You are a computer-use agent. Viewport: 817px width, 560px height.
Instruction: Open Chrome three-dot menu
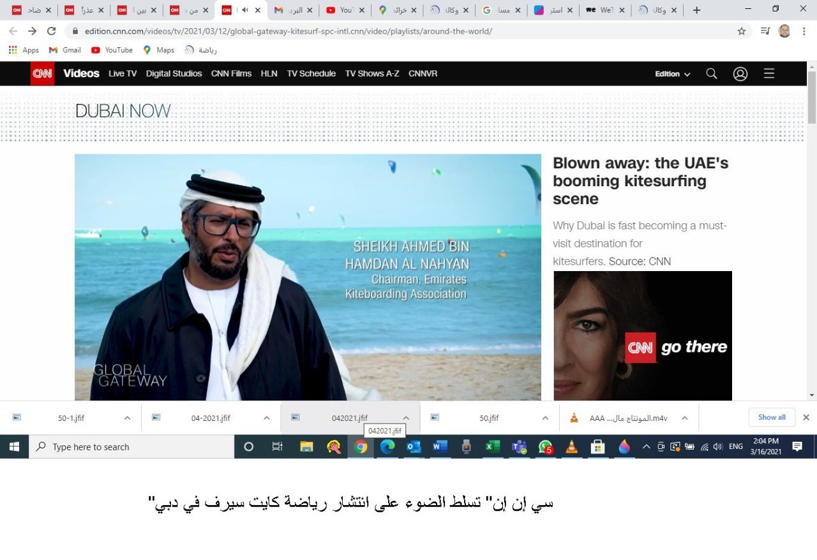coord(804,31)
